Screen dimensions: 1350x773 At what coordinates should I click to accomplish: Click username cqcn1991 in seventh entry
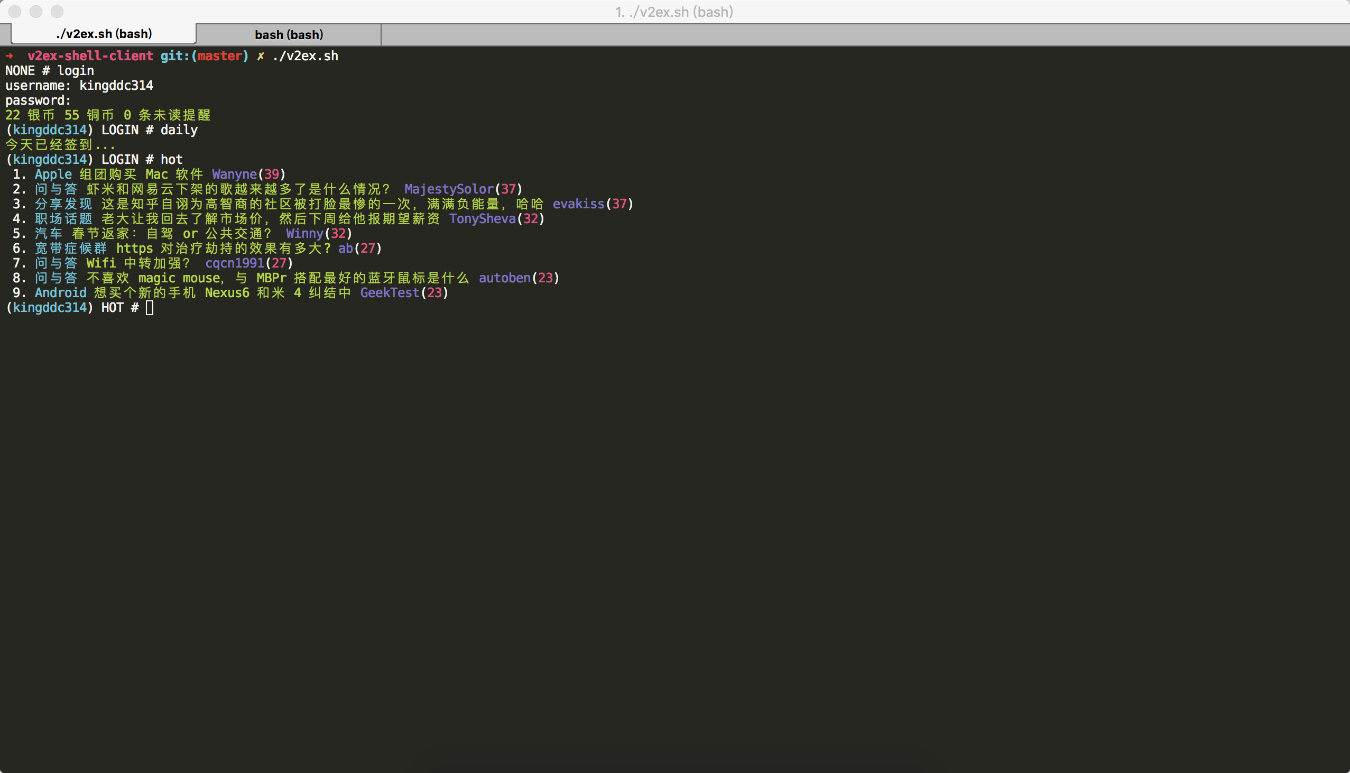point(234,263)
